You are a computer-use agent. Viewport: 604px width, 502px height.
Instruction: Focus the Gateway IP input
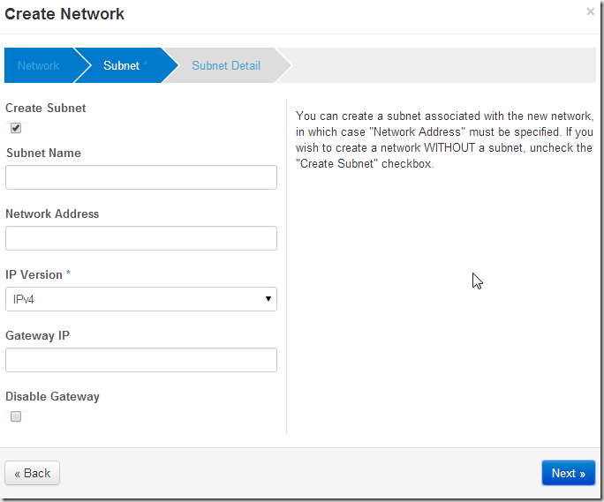pos(141,360)
